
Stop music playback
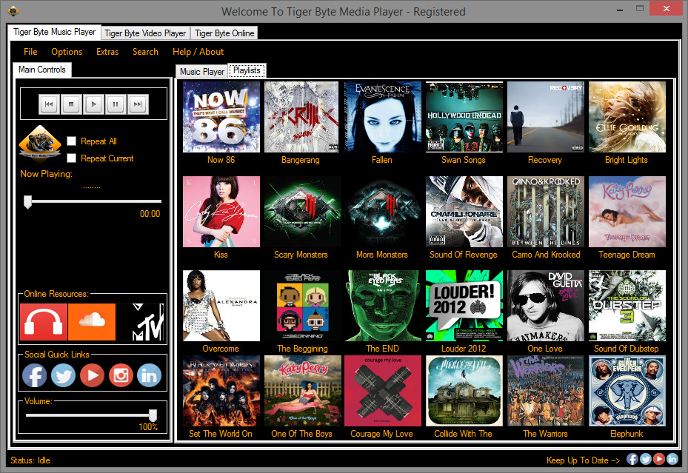[x=71, y=104]
